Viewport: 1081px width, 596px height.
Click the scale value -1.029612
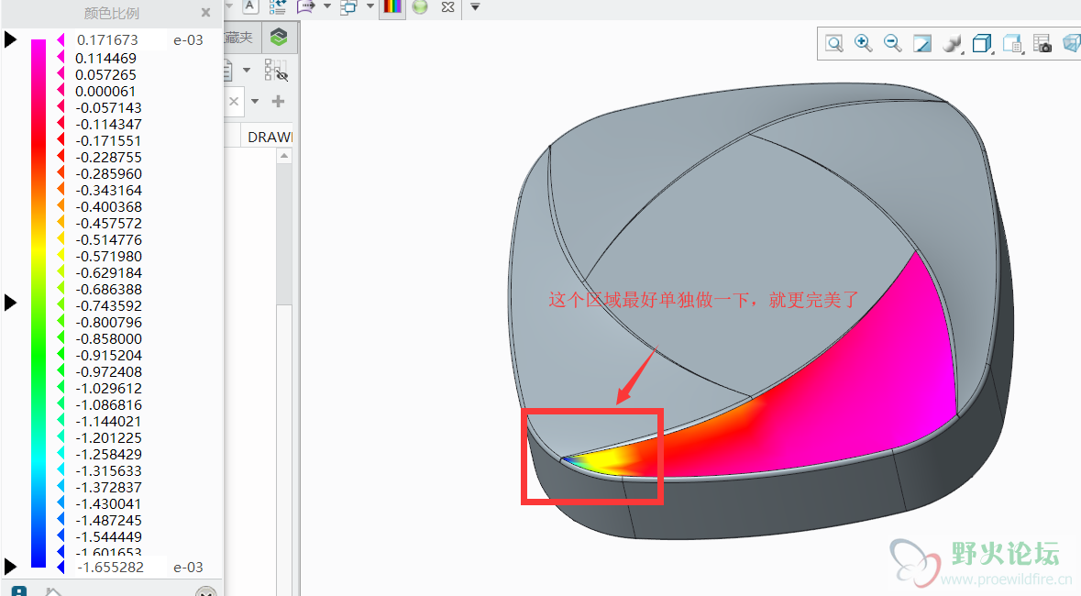point(108,389)
